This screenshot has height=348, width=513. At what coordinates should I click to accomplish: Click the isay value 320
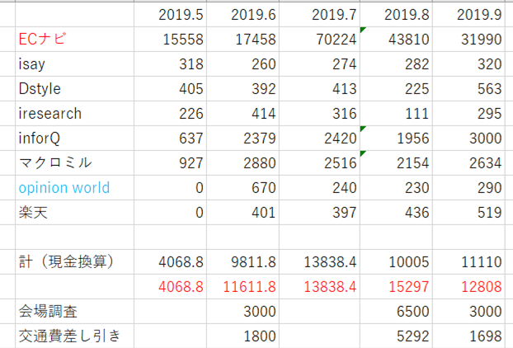click(x=468, y=64)
